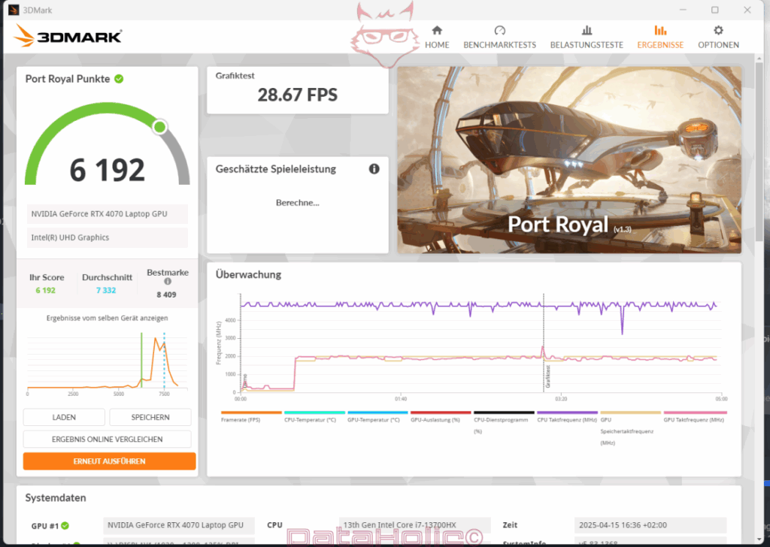Toggle CPU Taktfrequenz legend entry
The width and height of the screenshot is (770, 547).
click(x=567, y=417)
